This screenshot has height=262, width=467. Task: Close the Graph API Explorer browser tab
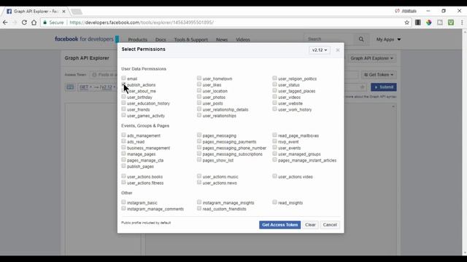point(63,12)
